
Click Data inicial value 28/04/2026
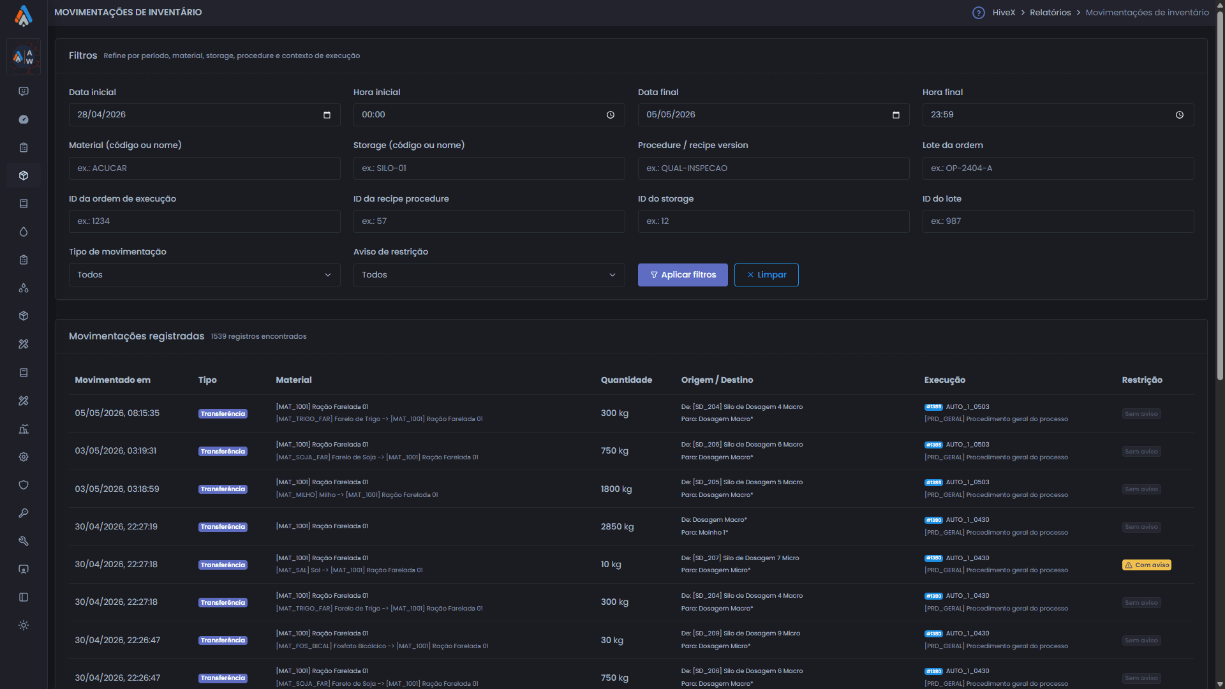tap(101, 115)
